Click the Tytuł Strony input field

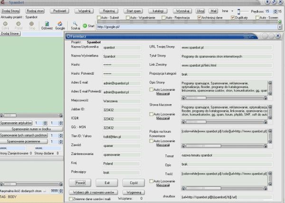227,57
